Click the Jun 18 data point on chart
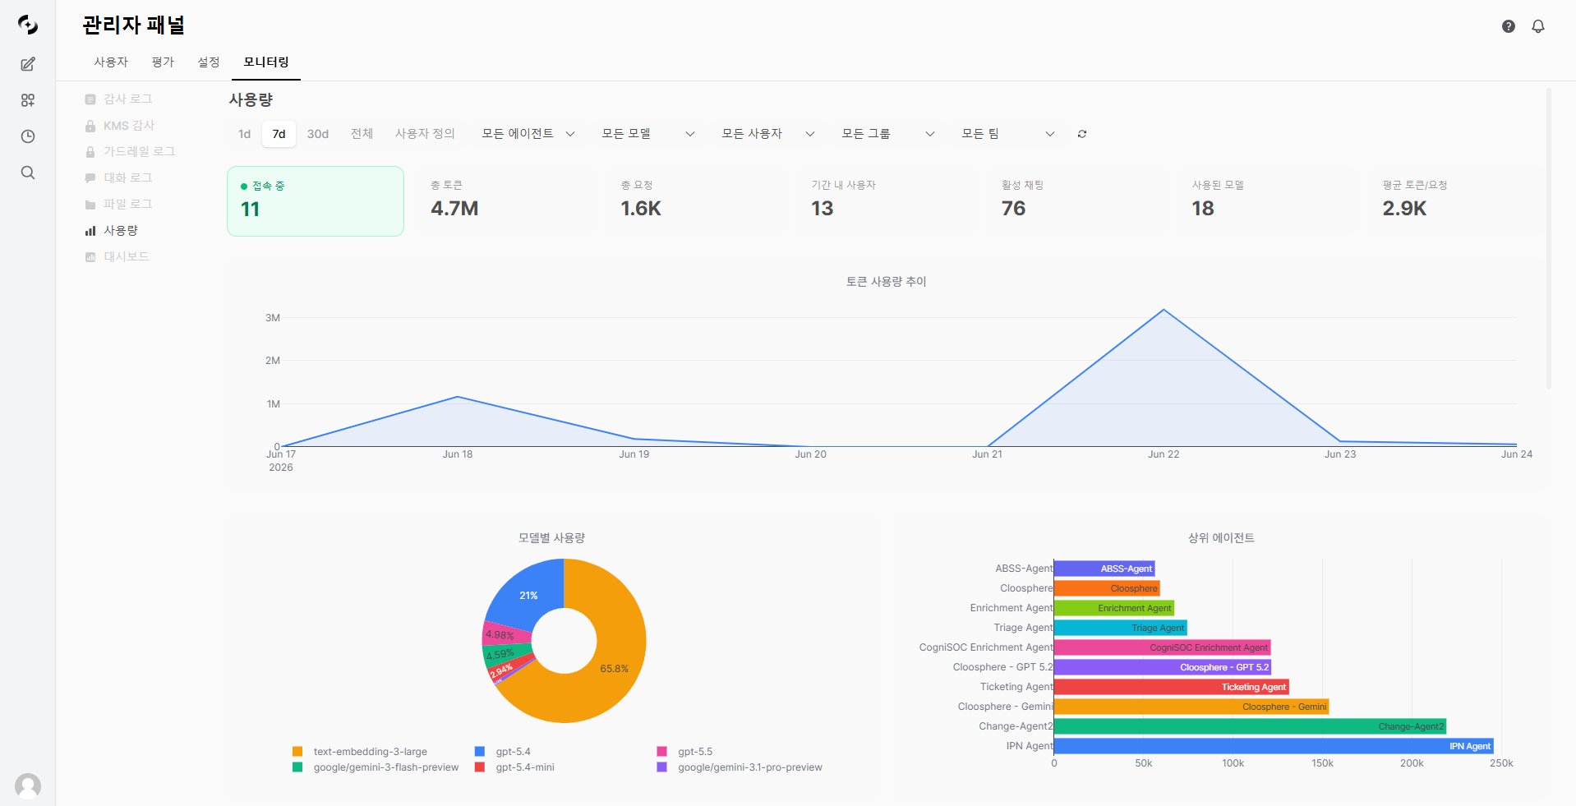The height and width of the screenshot is (806, 1576). (x=458, y=397)
